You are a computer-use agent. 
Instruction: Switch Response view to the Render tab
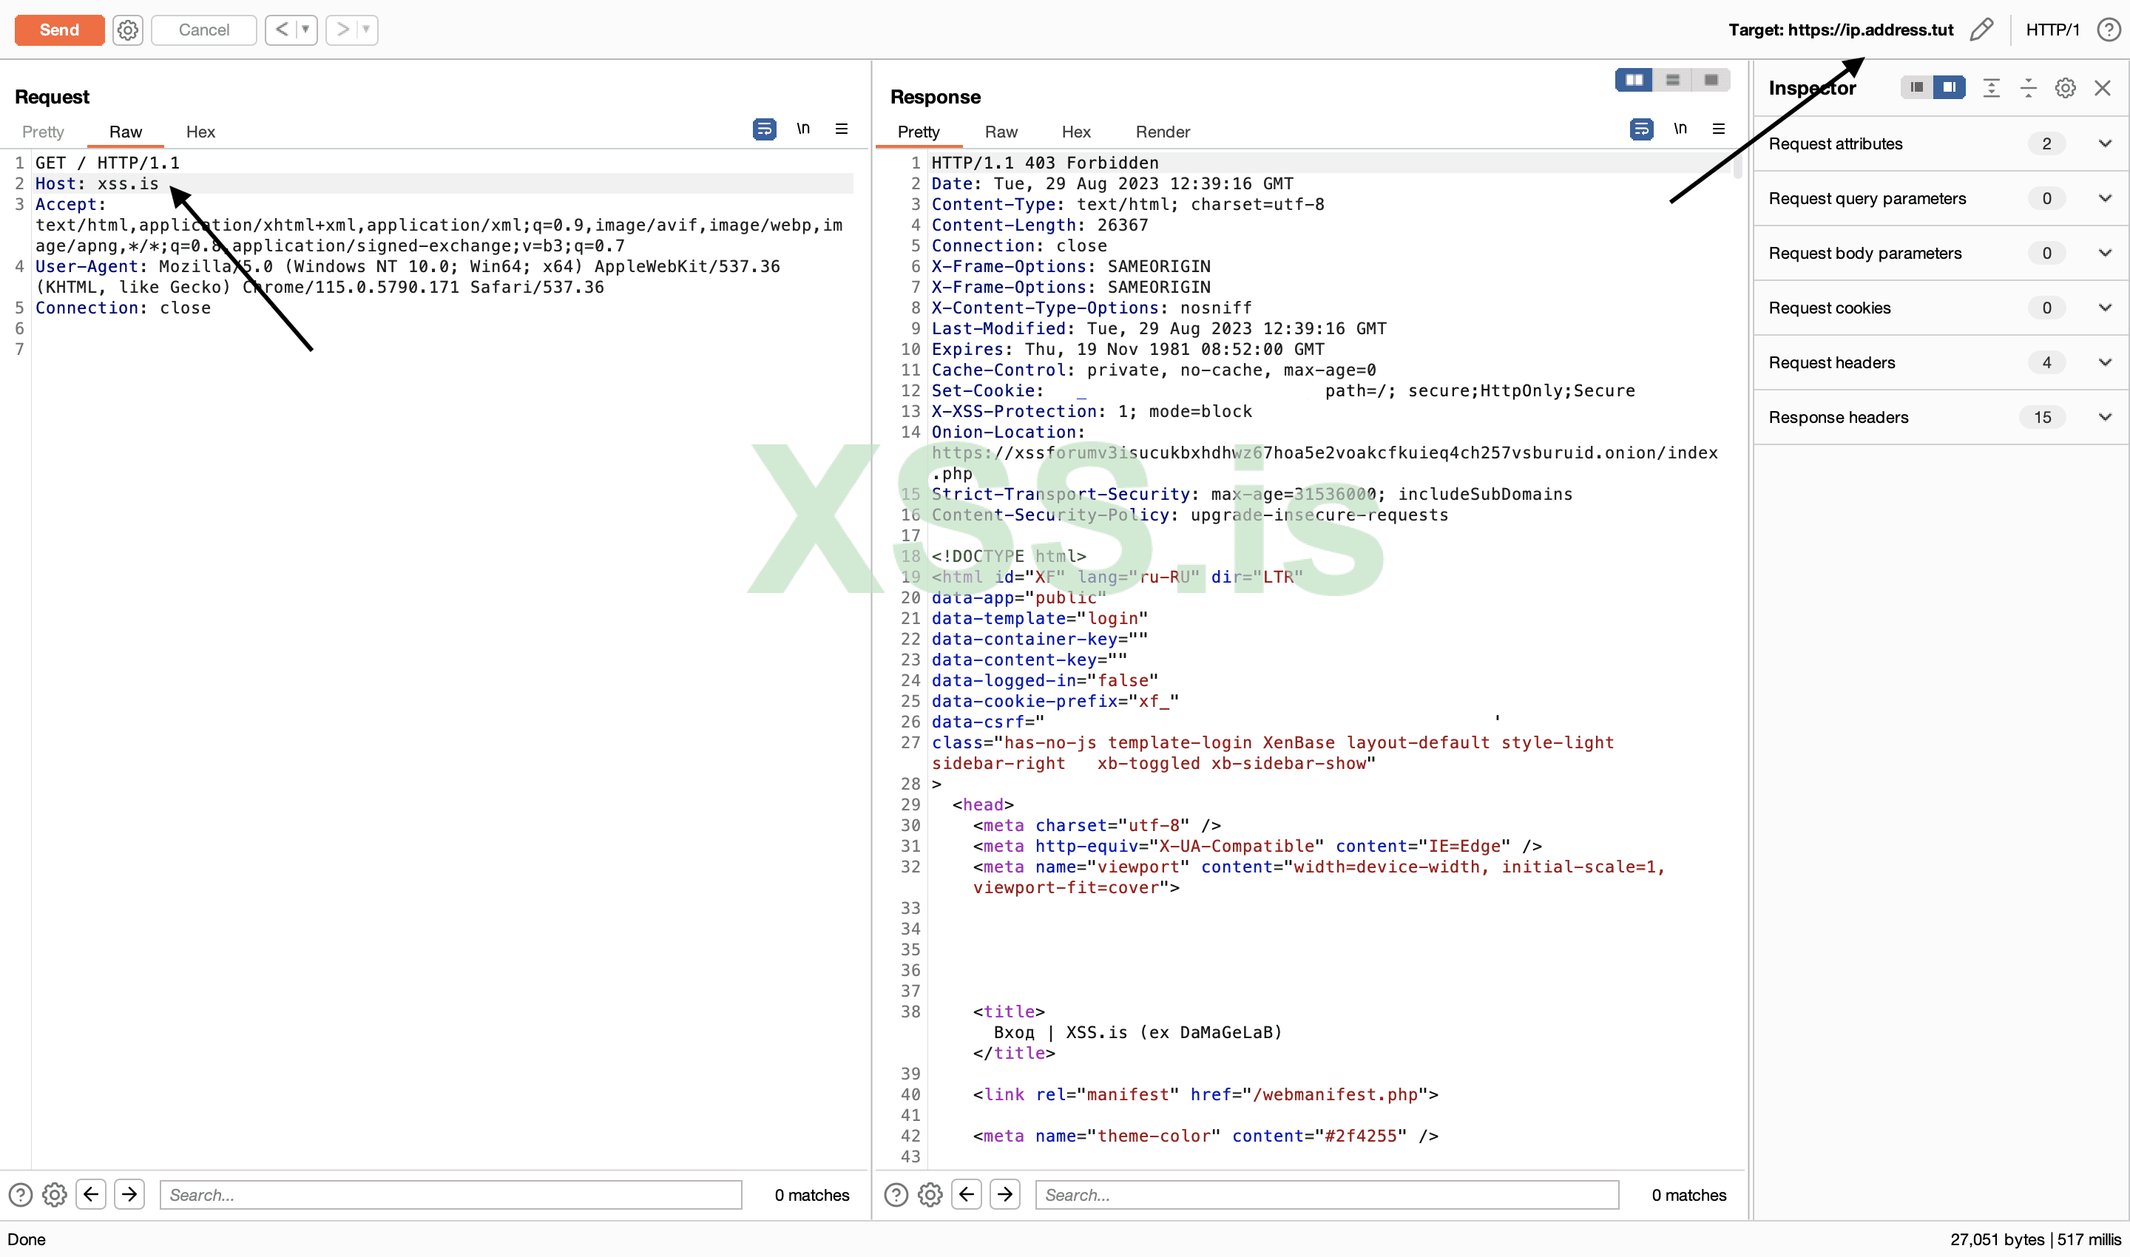pyautogui.click(x=1163, y=132)
